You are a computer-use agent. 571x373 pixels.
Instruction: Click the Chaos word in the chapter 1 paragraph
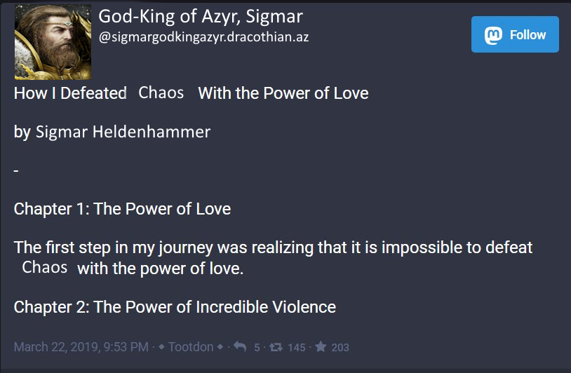coord(45,267)
